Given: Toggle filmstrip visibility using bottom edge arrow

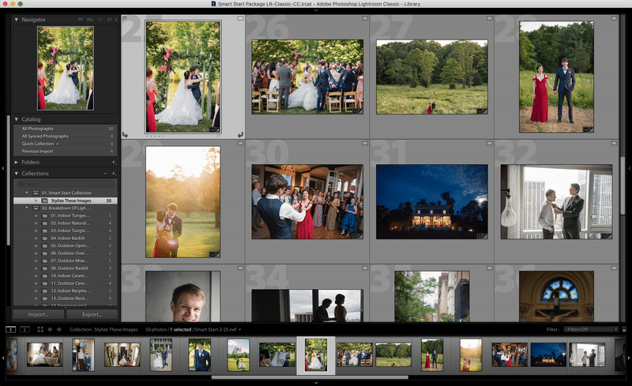Looking at the screenshot, I should 316,383.
